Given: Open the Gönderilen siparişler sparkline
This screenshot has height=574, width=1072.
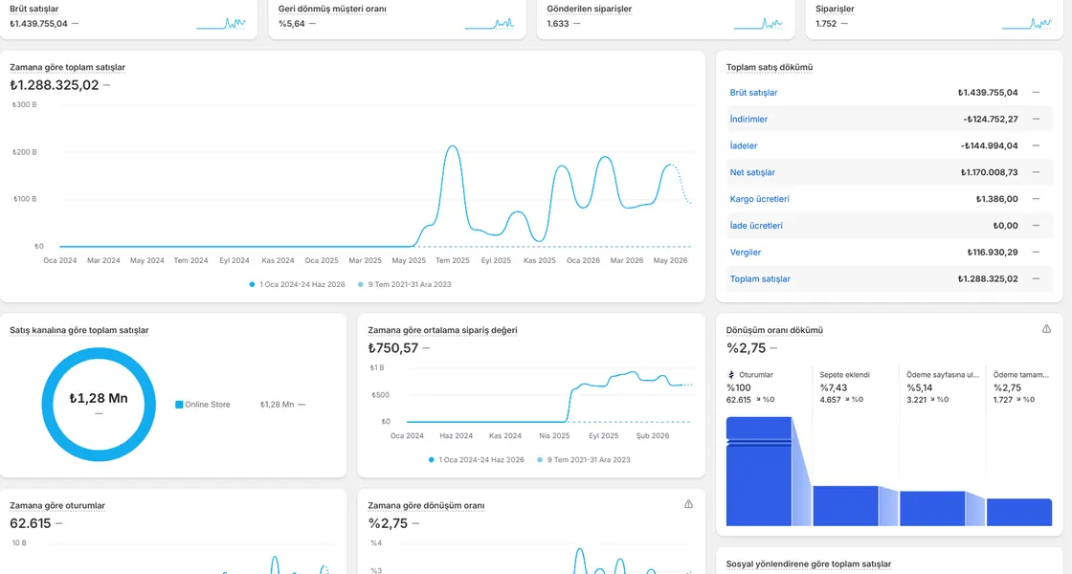Looking at the screenshot, I should point(758,24).
